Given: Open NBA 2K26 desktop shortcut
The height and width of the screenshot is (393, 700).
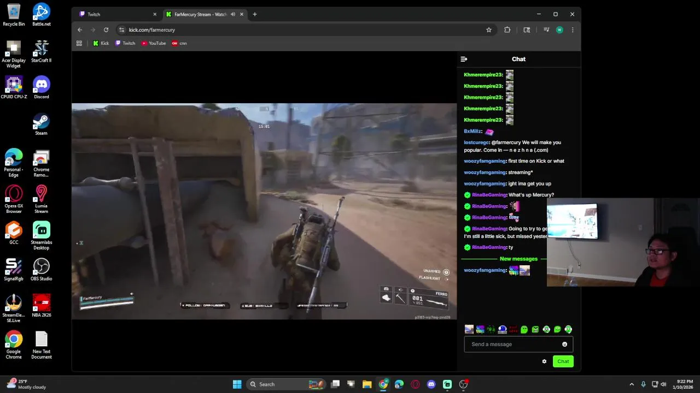Looking at the screenshot, I should click(x=41, y=306).
